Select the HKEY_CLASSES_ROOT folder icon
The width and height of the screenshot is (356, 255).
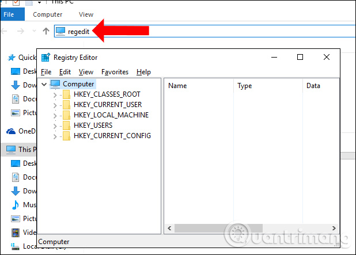[66, 94]
